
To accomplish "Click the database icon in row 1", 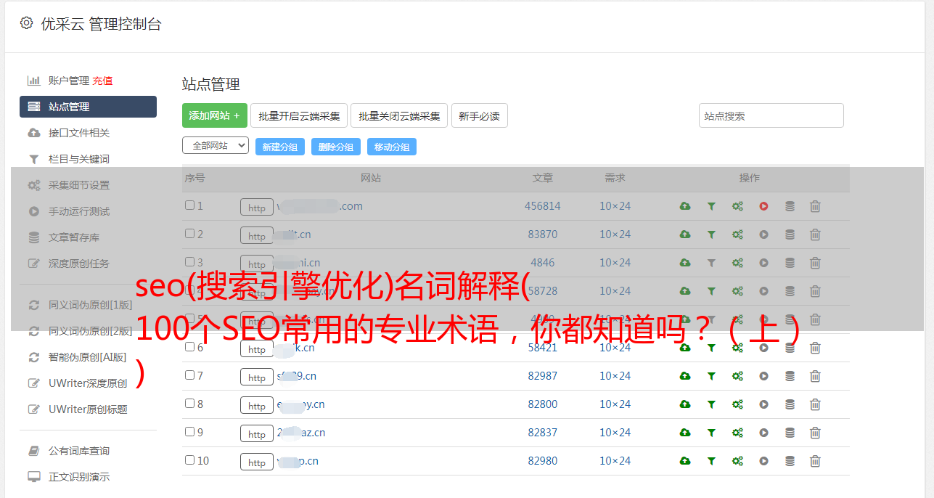I will [790, 206].
